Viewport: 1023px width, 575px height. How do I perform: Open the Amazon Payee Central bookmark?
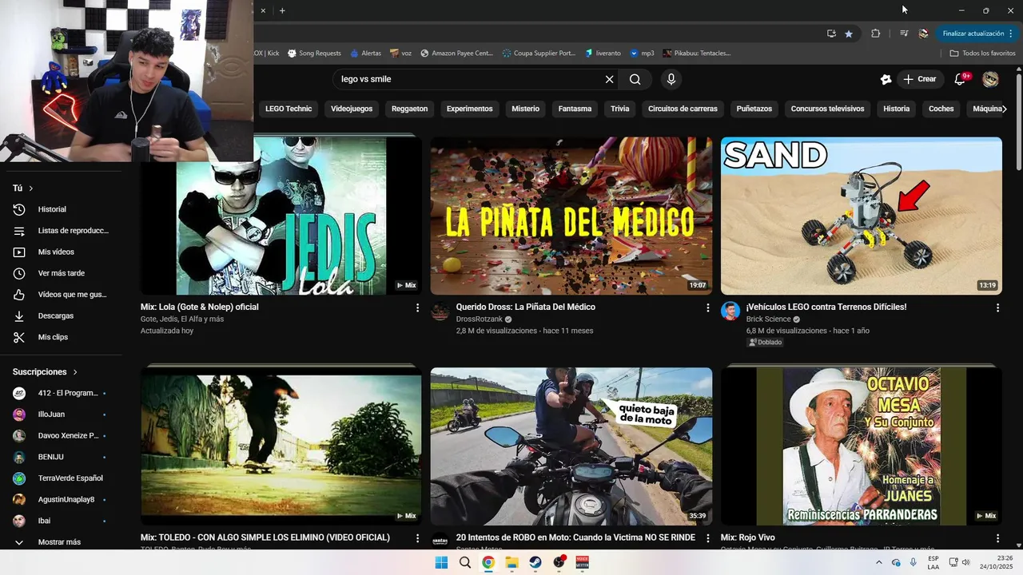456,53
